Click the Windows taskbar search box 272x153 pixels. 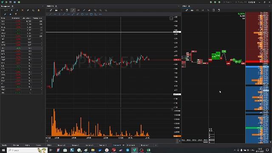27,150
